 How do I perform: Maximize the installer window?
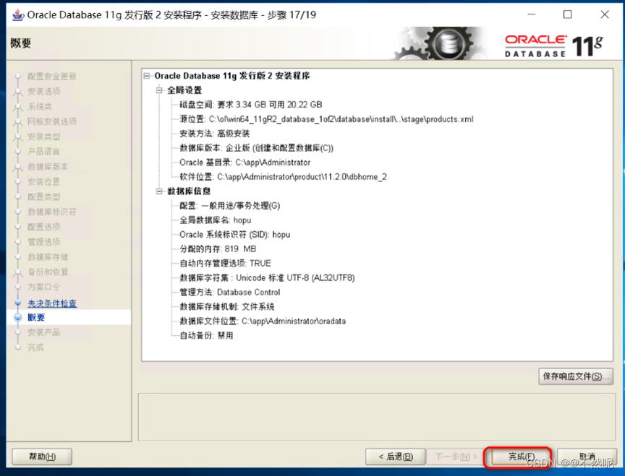567,14
